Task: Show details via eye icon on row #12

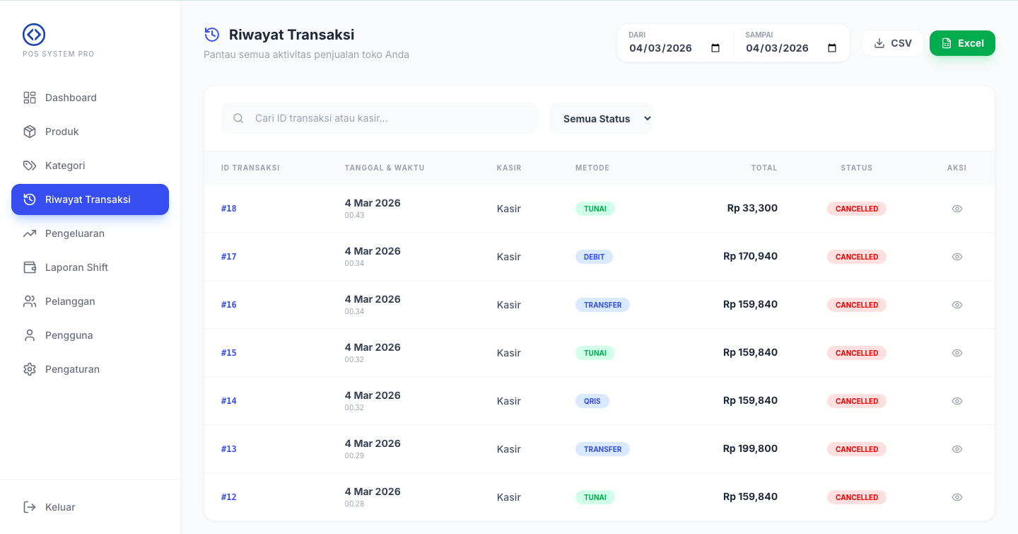Action: (x=956, y=497)
